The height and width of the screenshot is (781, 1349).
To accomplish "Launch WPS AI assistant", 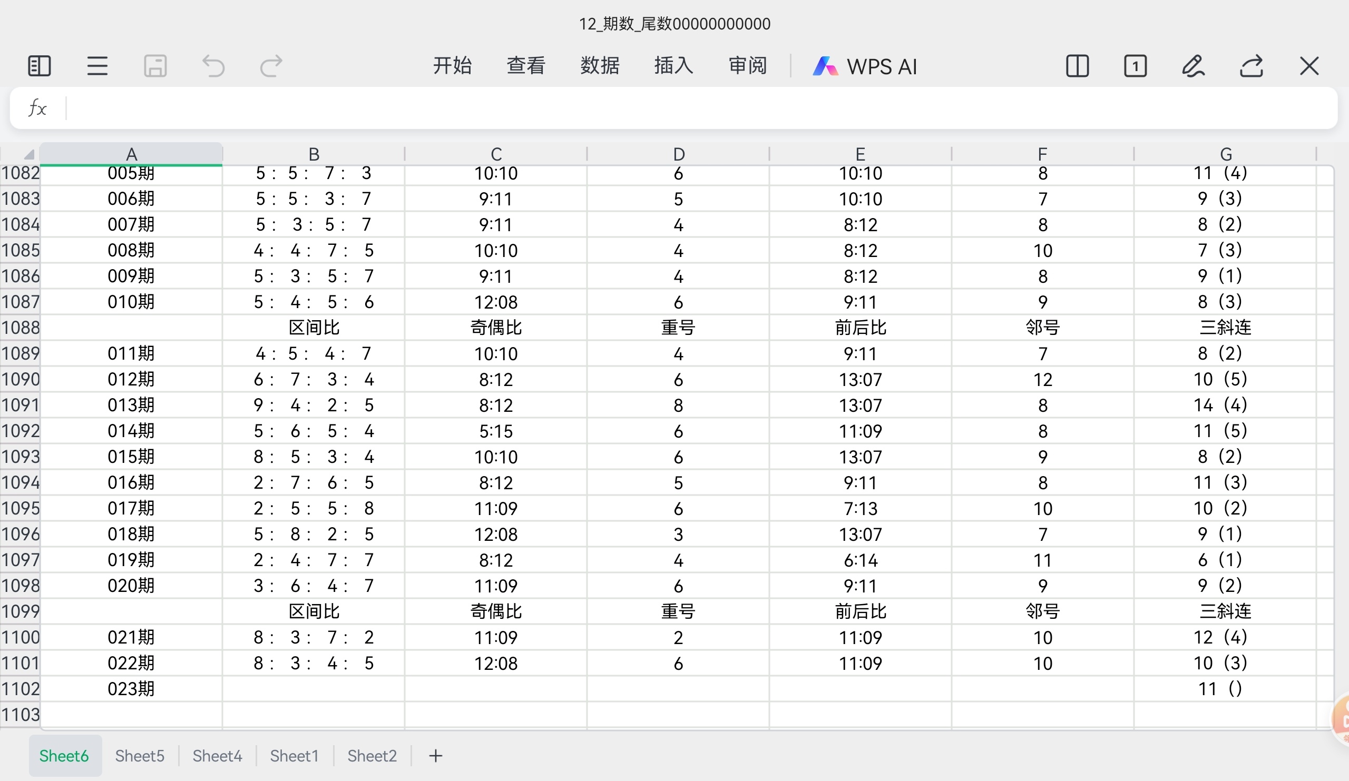I will (x=865, y=66).
